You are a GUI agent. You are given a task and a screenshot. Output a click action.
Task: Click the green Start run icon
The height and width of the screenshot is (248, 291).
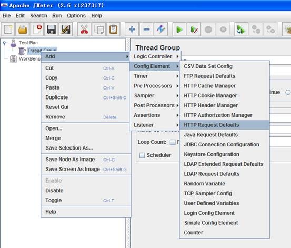coord(179,29)
